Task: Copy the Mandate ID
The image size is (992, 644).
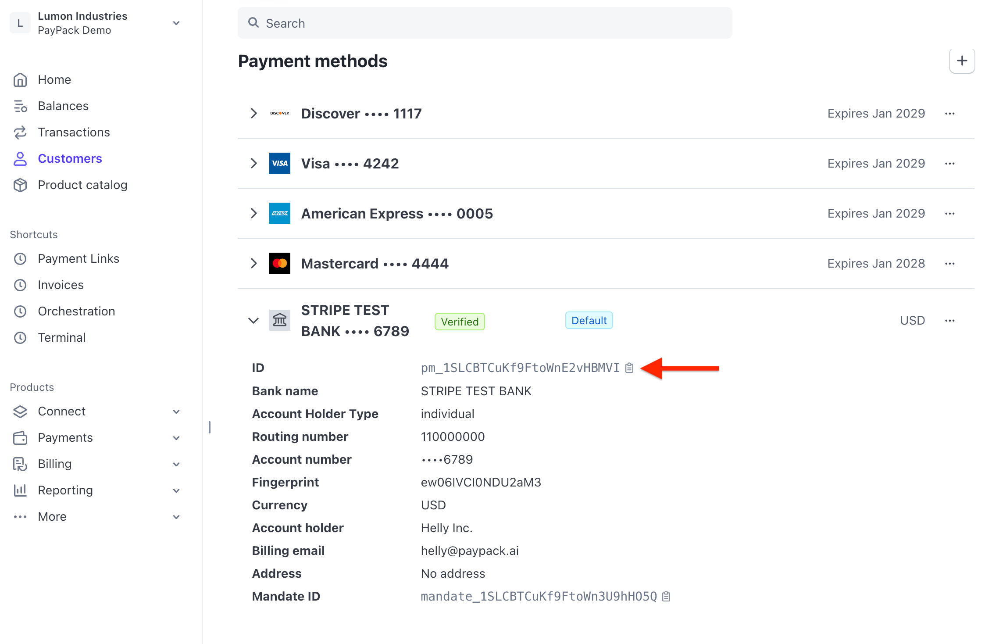Action: coord(667,596)
